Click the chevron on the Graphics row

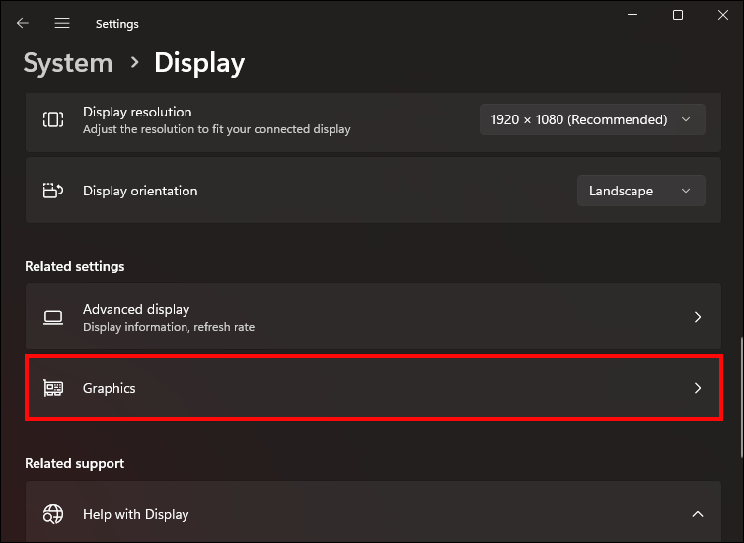(698, 388)
